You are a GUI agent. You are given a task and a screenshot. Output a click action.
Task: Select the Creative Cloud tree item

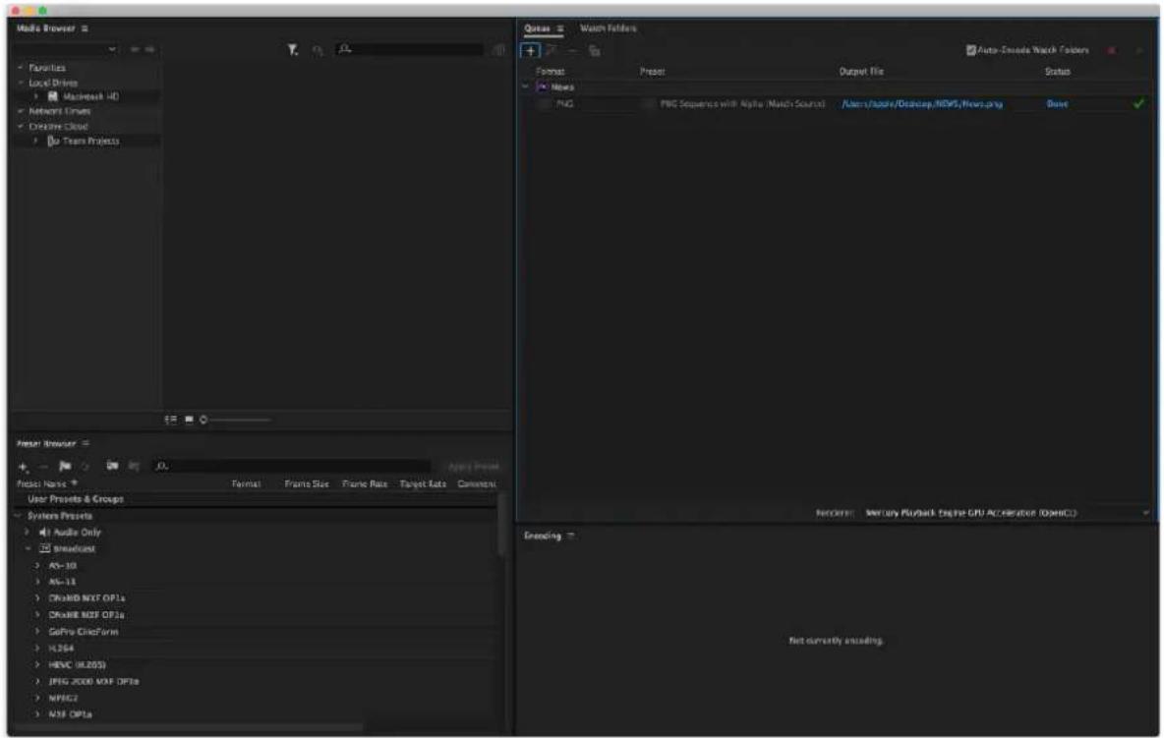coord(58,126)
